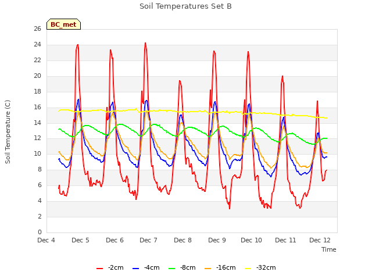Toggle the -8cm series in legend

pyautogui.click(x=182, y=268)
